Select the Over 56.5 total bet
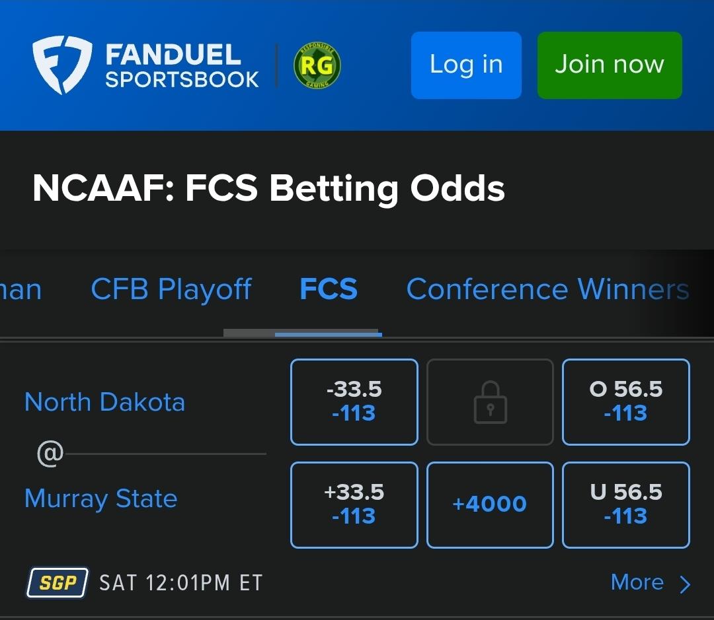 pyautogui.click(x=625, y=402)
